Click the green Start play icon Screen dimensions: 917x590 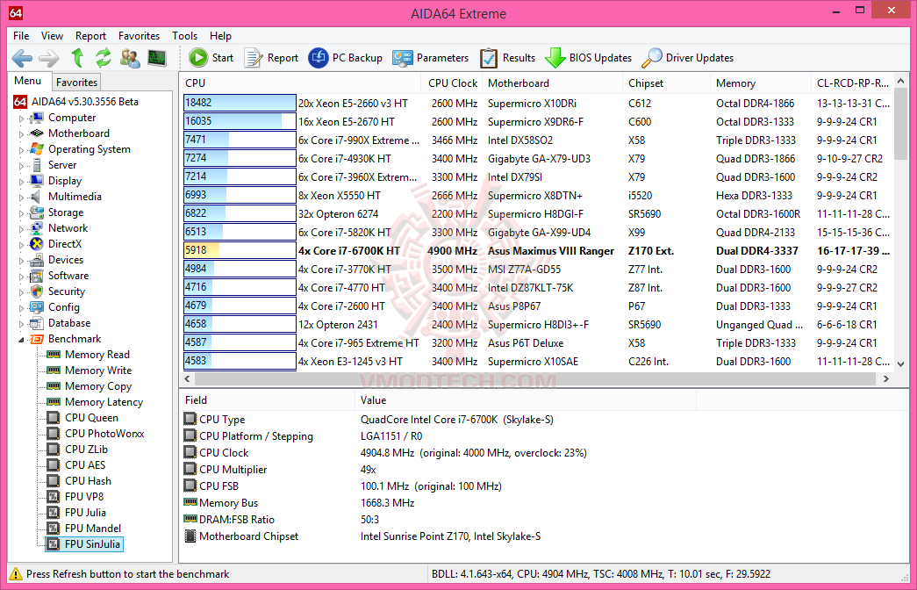pos(198,58)
